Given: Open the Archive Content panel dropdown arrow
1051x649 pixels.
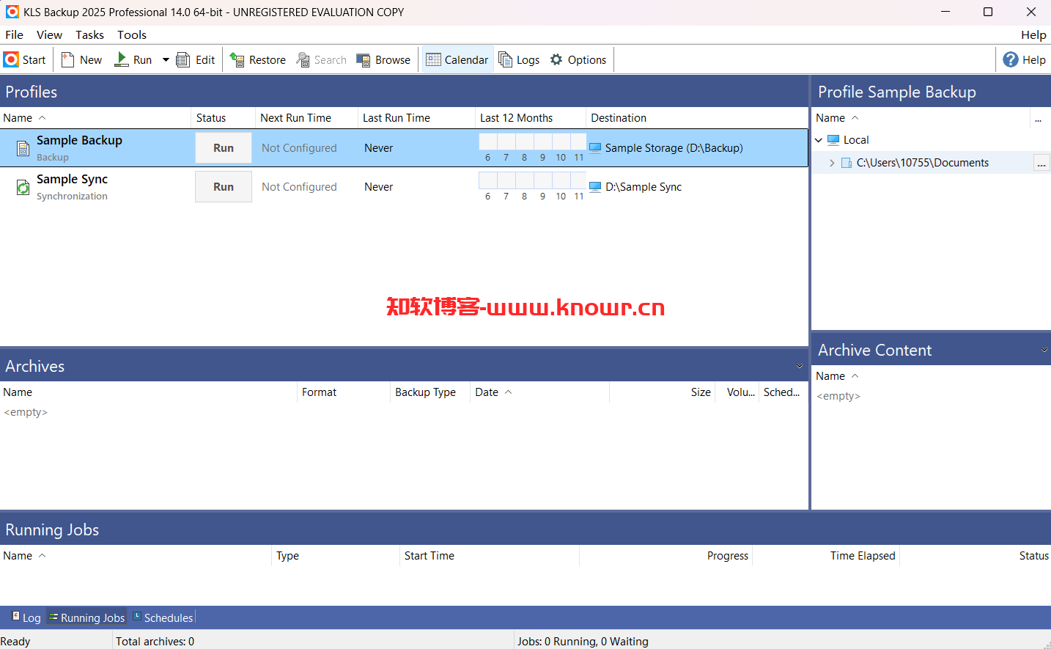Looking at the screenshot, I should tap(1044, 350).
